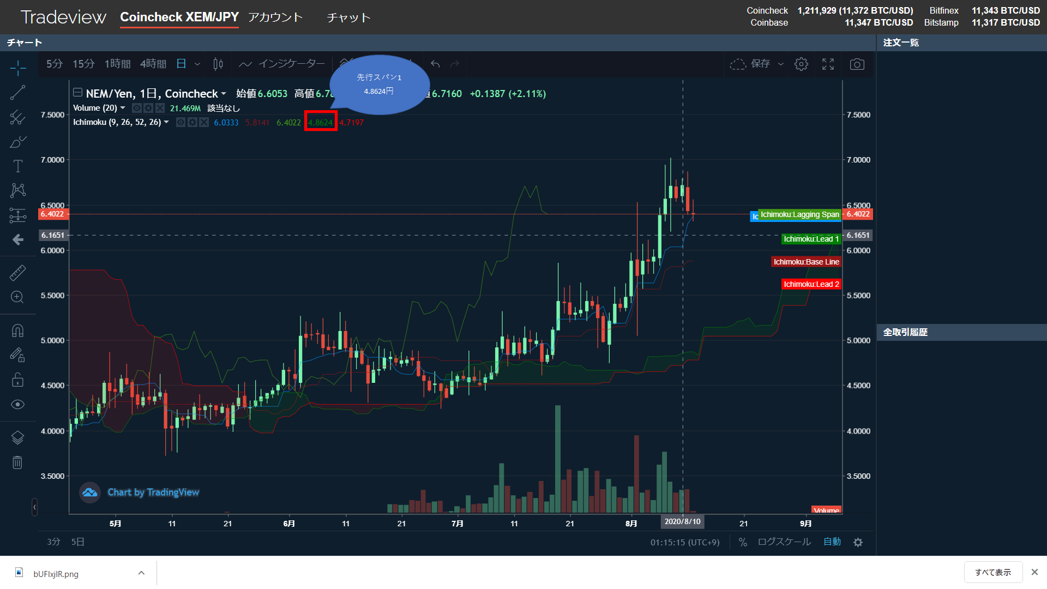Select the 1時間 timeframe
The height and width of the screenshot is (589, 1047).
(117, 64)
